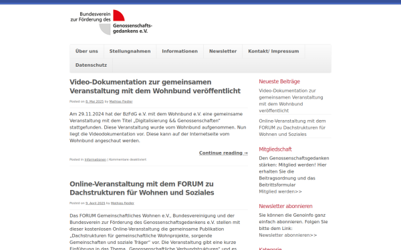Open the Stellungnahmen menu item

click(130, 51)
